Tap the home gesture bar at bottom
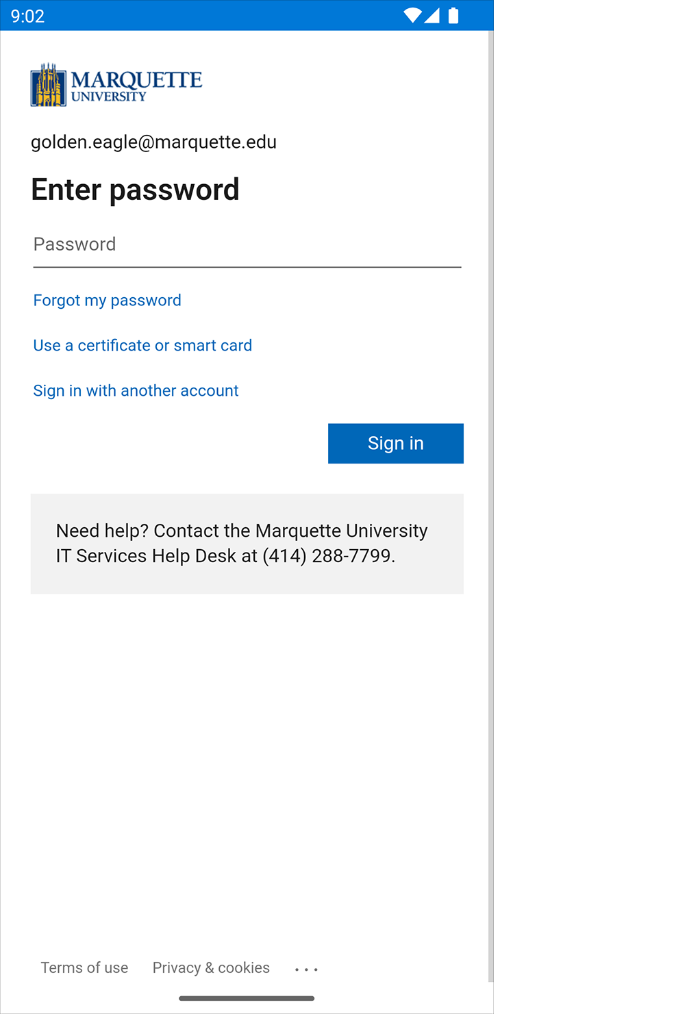 247,998
